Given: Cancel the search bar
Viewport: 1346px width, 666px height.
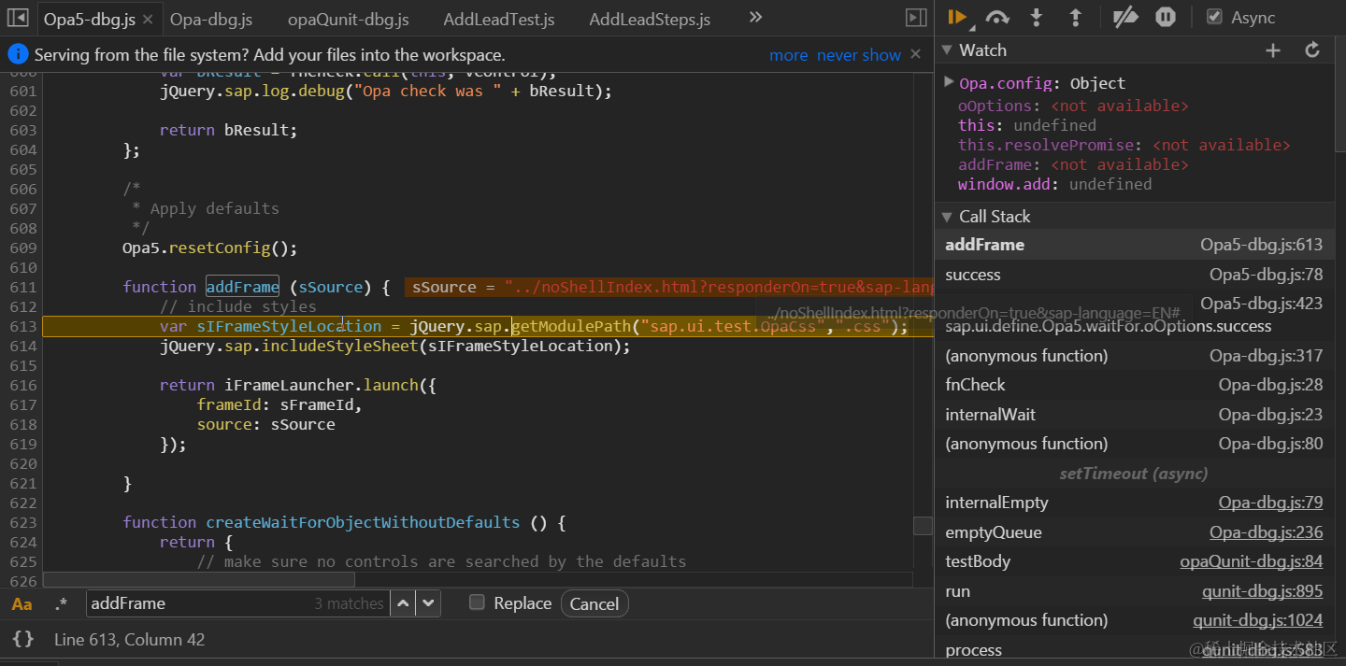Looking at the screenshot, I should (x=594, y=603).
